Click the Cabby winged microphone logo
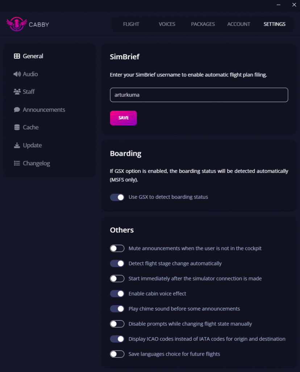300x372 pixels. (17, 24)
